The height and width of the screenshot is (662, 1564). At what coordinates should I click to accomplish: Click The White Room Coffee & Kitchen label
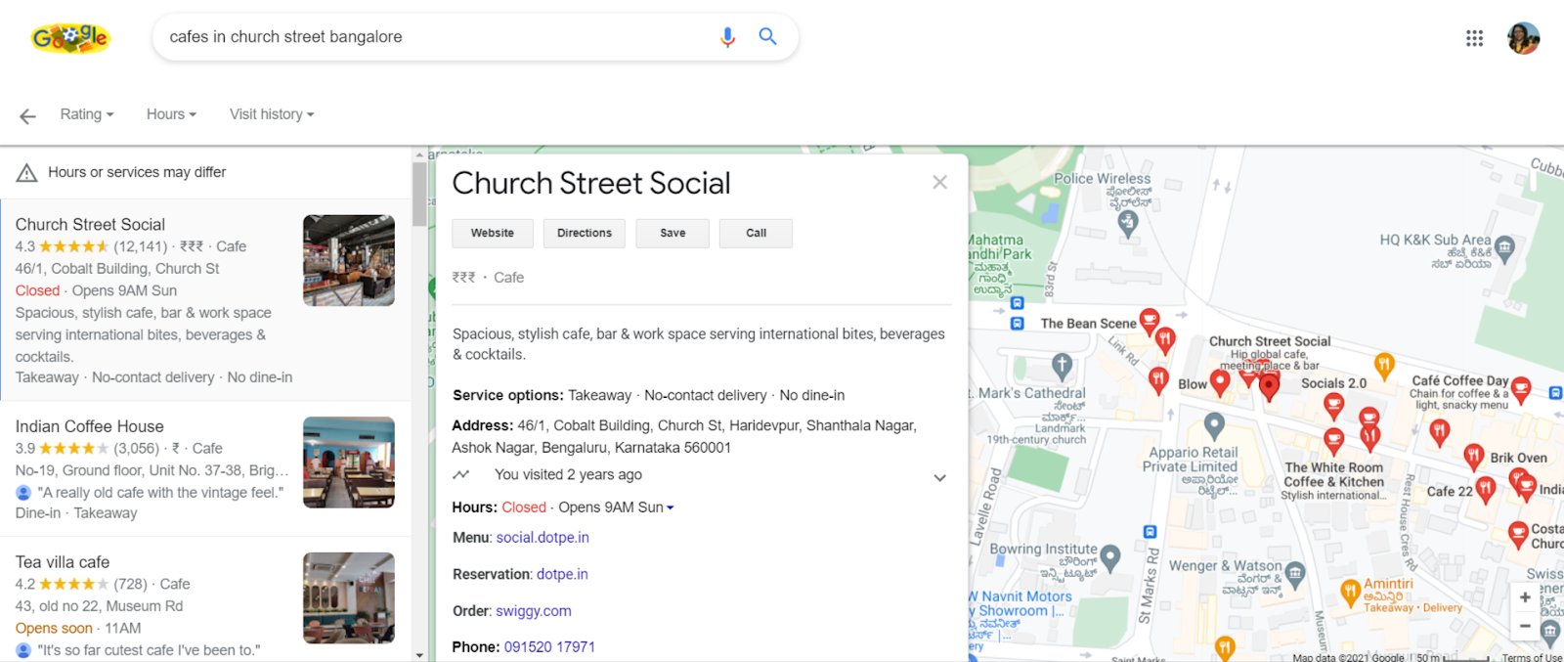1334,475
